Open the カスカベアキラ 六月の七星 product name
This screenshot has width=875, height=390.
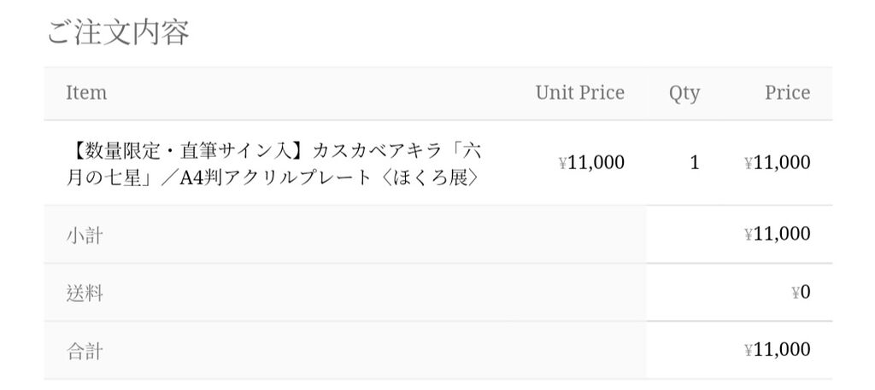[274, 163]
